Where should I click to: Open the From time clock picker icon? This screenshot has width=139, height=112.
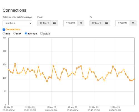[x=81, y=23]
